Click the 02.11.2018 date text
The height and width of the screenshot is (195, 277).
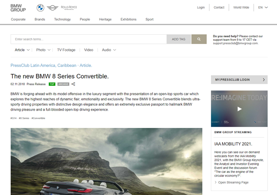[x=18, y=84]
